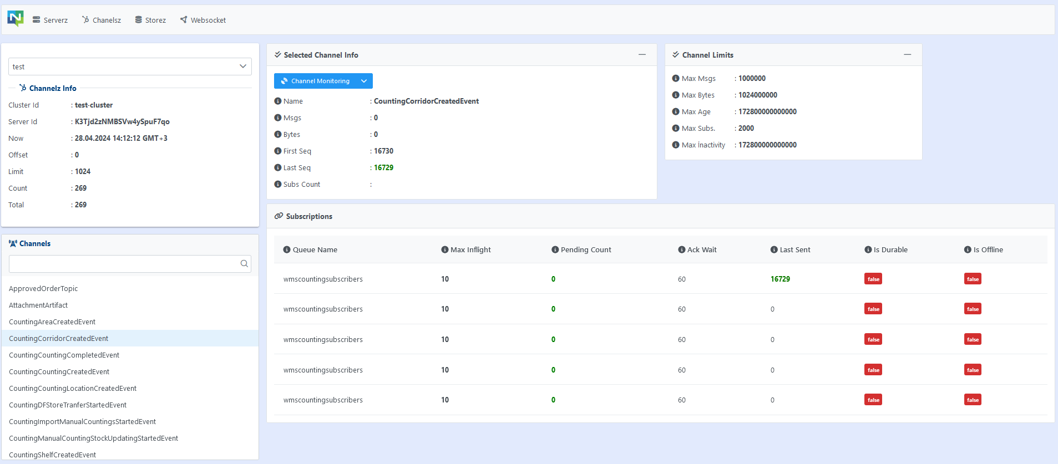Click info icon next to Bytes
This screenshot has width=1058, height=464.
point(278,134)
